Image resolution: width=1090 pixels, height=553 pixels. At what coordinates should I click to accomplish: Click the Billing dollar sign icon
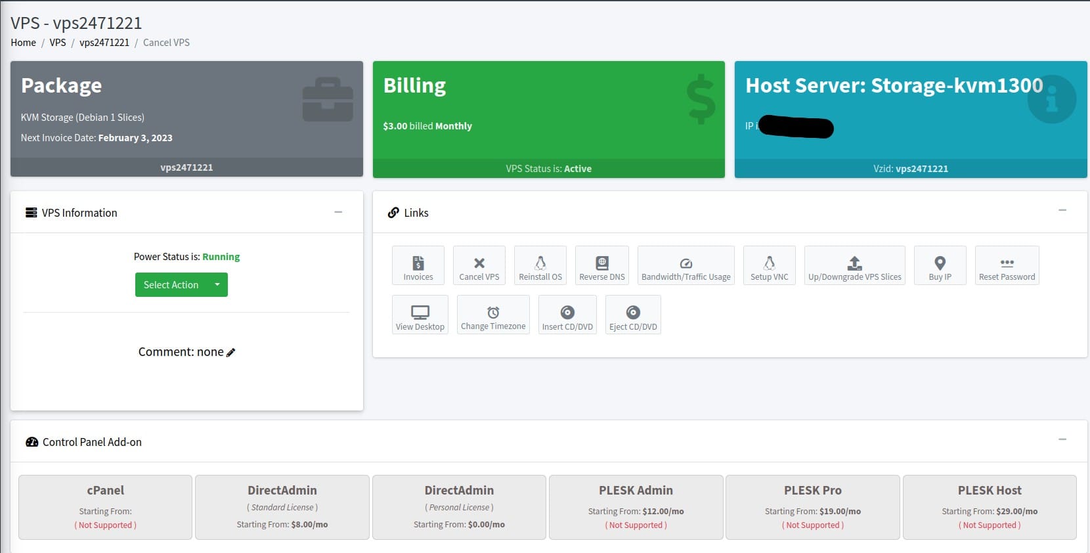(701, 99)
